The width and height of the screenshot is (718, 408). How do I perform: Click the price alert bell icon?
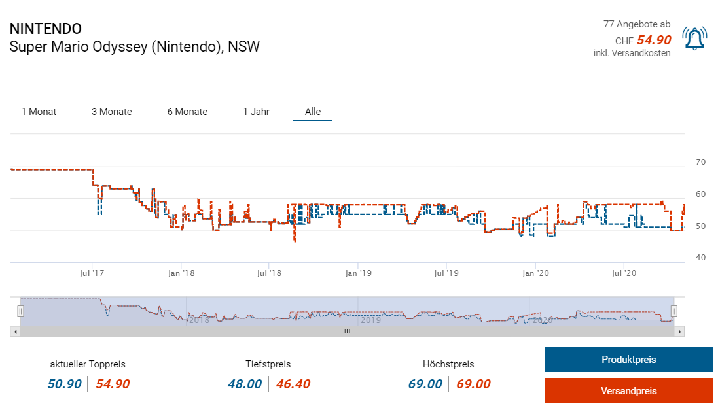(x=694, y=39)
